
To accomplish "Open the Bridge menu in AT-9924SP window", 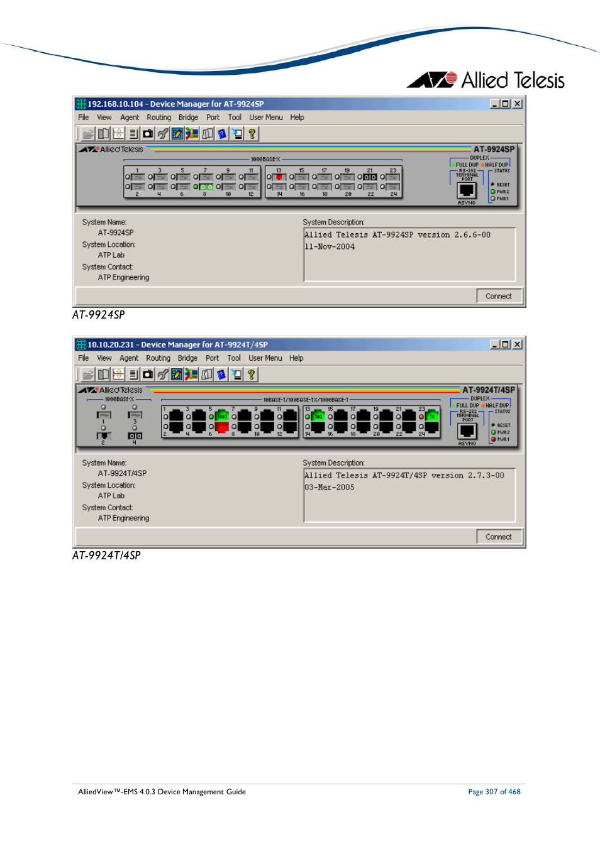I will click(x=188, y=118).
